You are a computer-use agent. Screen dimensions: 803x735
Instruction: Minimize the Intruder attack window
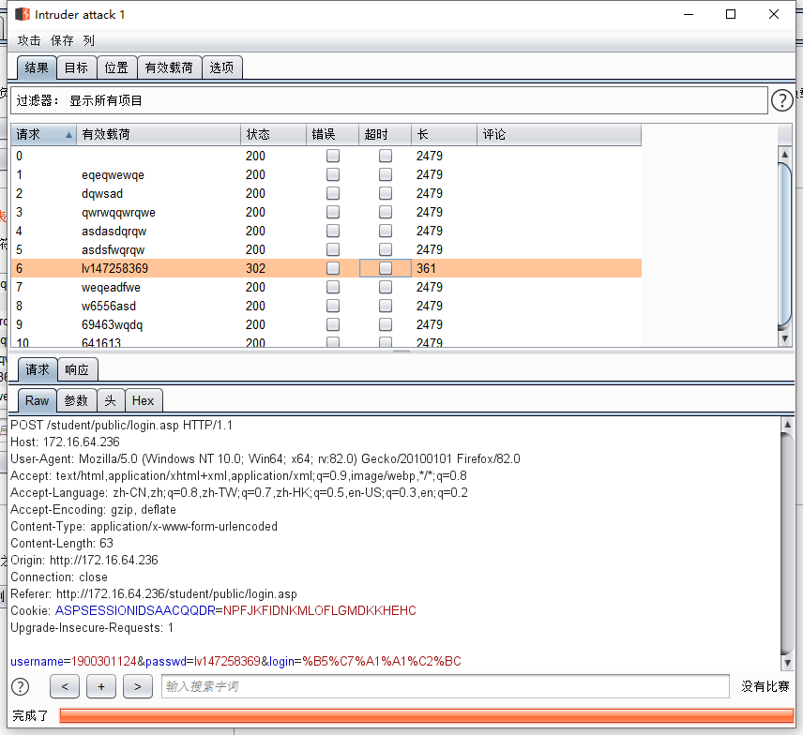click(x=689, y=14)
